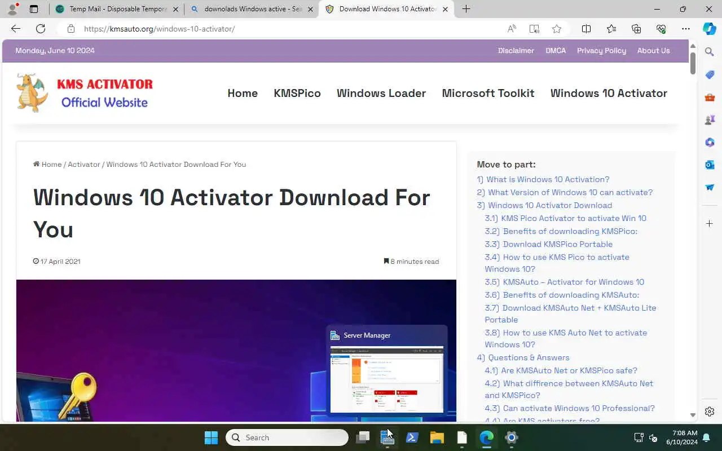Open sidebar settings gear icon

click(710, 412)
